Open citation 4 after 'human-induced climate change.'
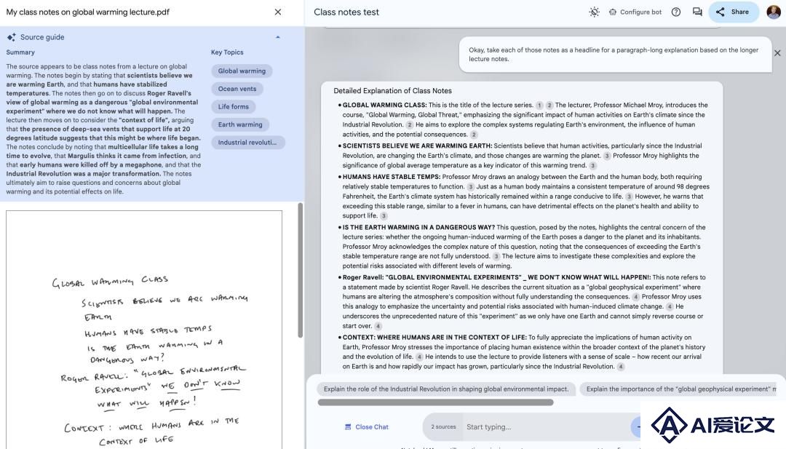Screen dimensions: 786x449 670,306
